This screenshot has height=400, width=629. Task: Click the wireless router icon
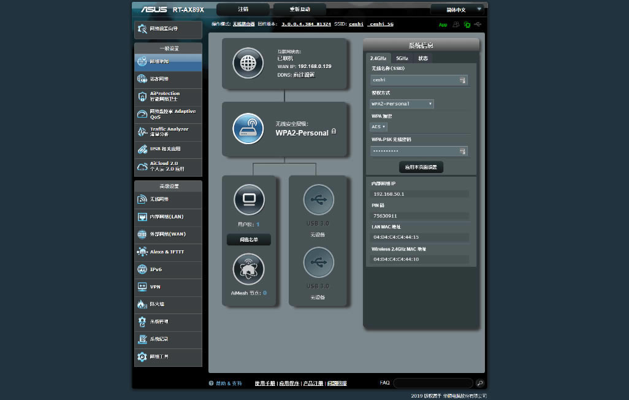pyautogui.click(x=248, y=128)
